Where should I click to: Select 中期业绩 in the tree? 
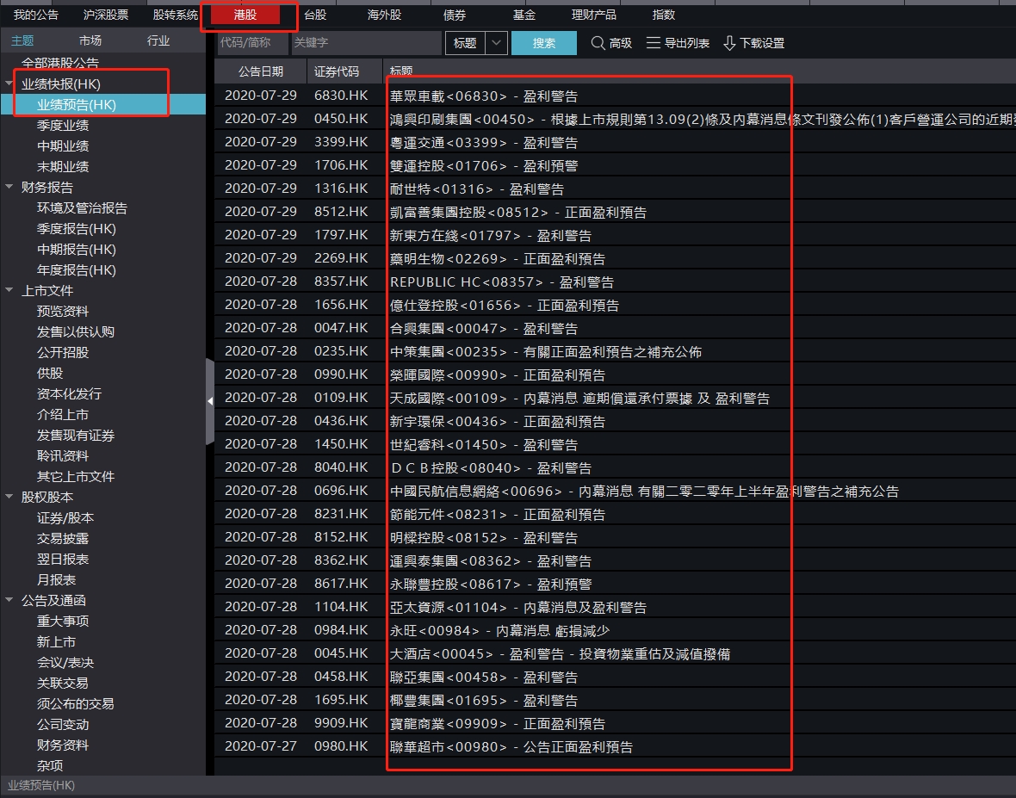(63, 145)
